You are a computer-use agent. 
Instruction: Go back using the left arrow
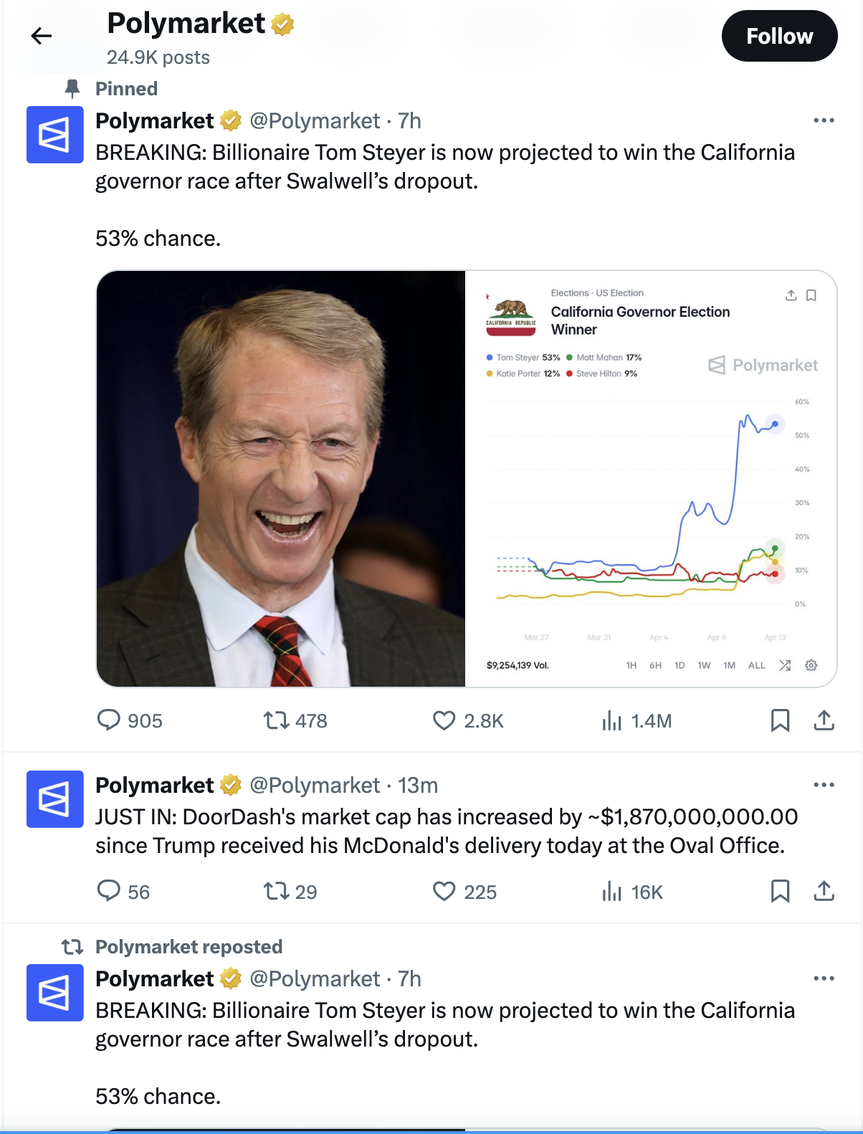tap(42, 36)
